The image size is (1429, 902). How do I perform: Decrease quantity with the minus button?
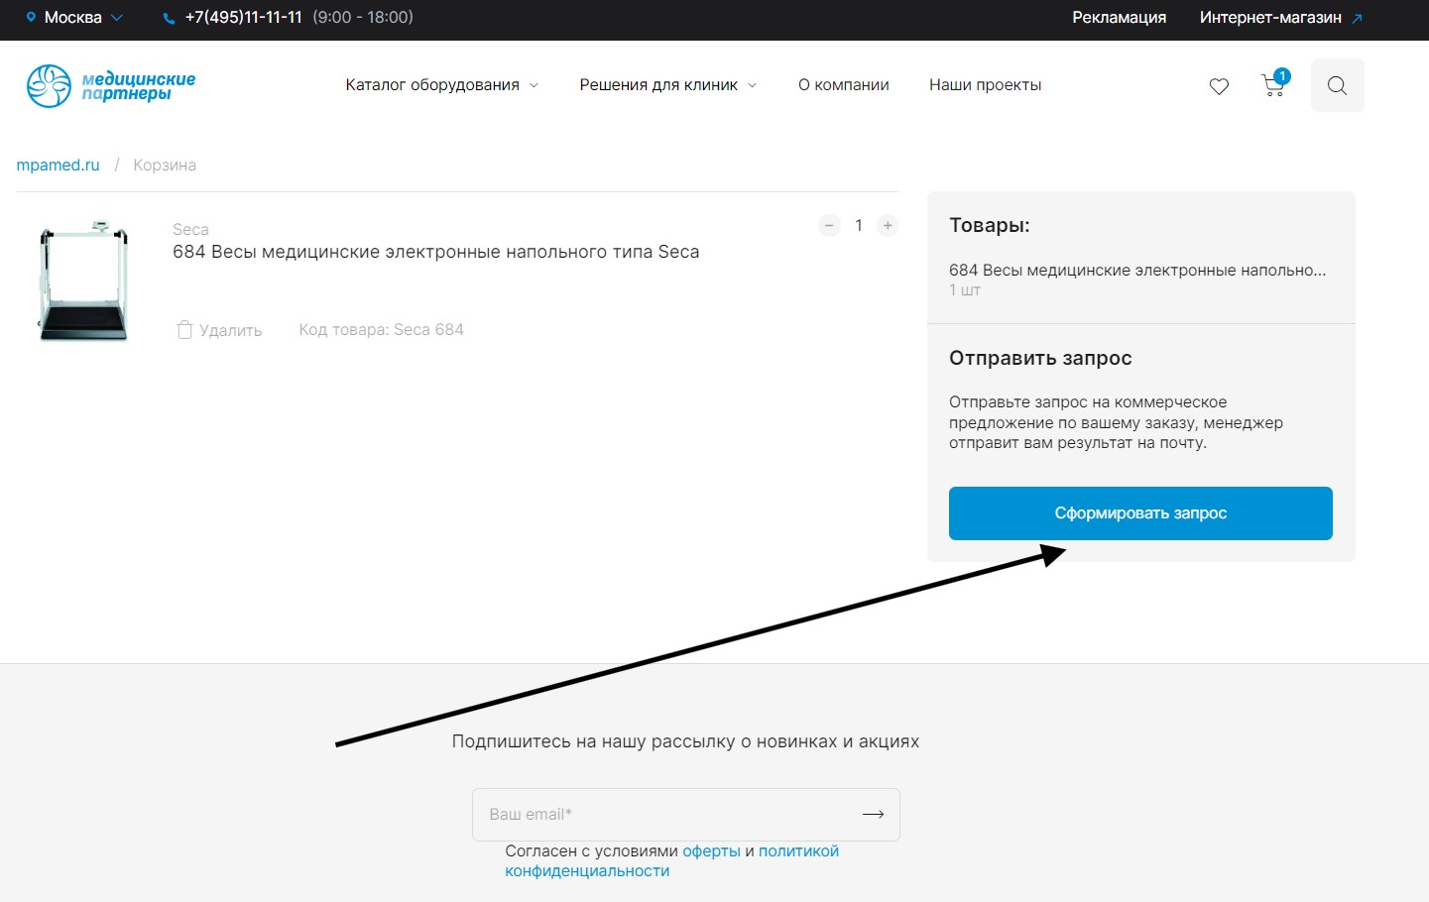829,225
